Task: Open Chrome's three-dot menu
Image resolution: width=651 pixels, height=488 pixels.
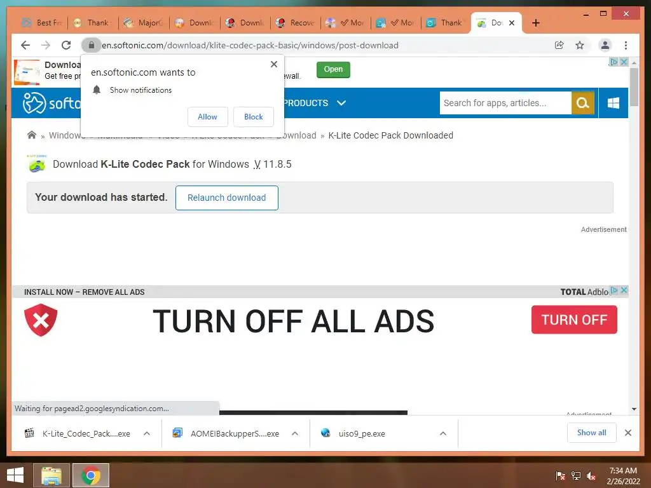Action: (626, 45)
